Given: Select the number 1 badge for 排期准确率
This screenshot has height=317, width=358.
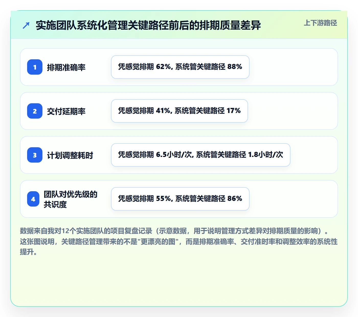Looking at the screenshot, I should click(35, 67).
